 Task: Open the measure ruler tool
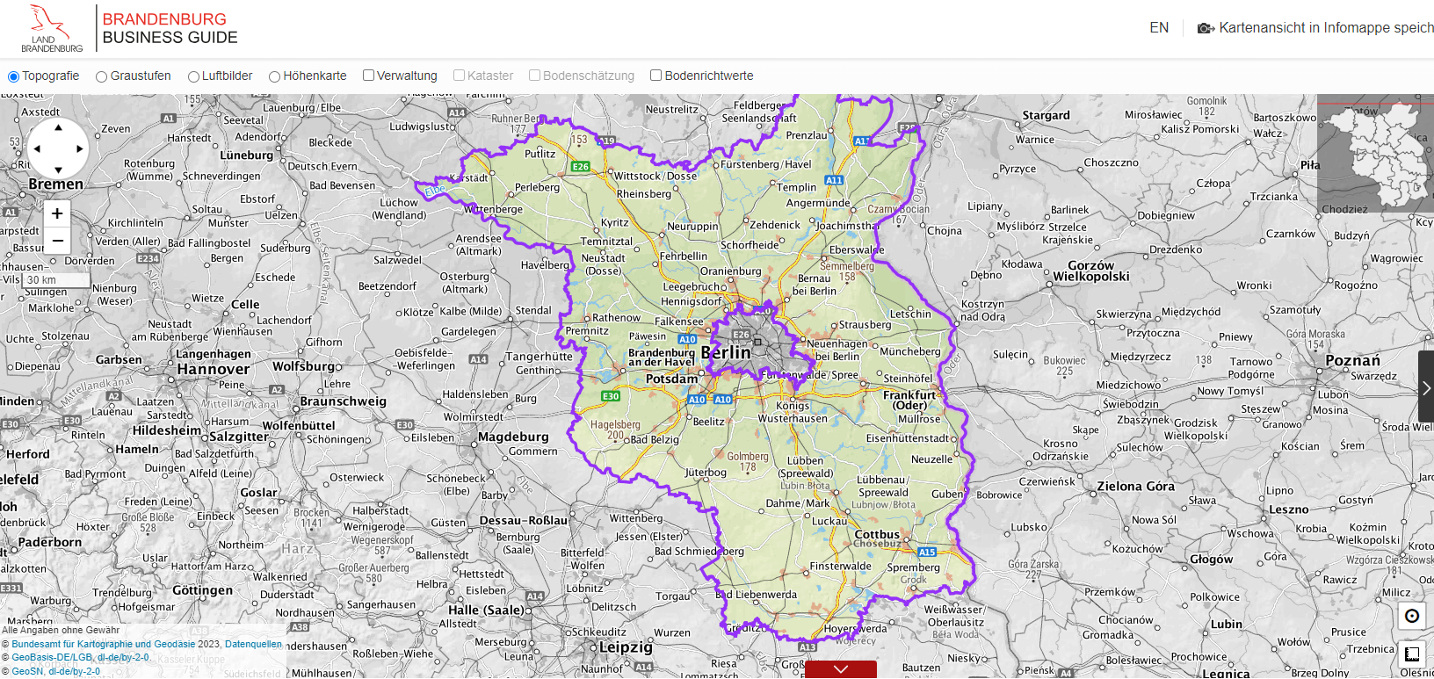coord(1412,654)
